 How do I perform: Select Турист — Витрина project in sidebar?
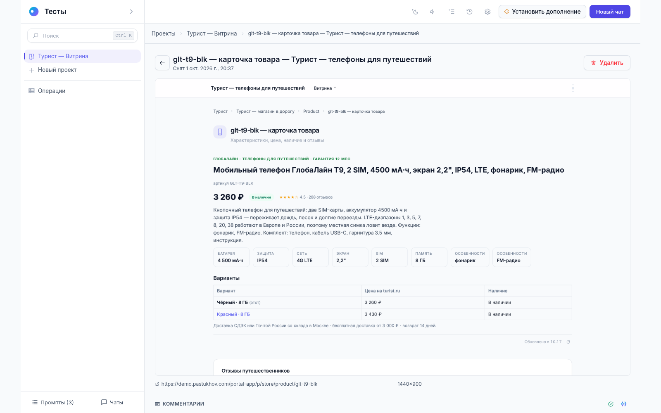(x=82, y=56)
